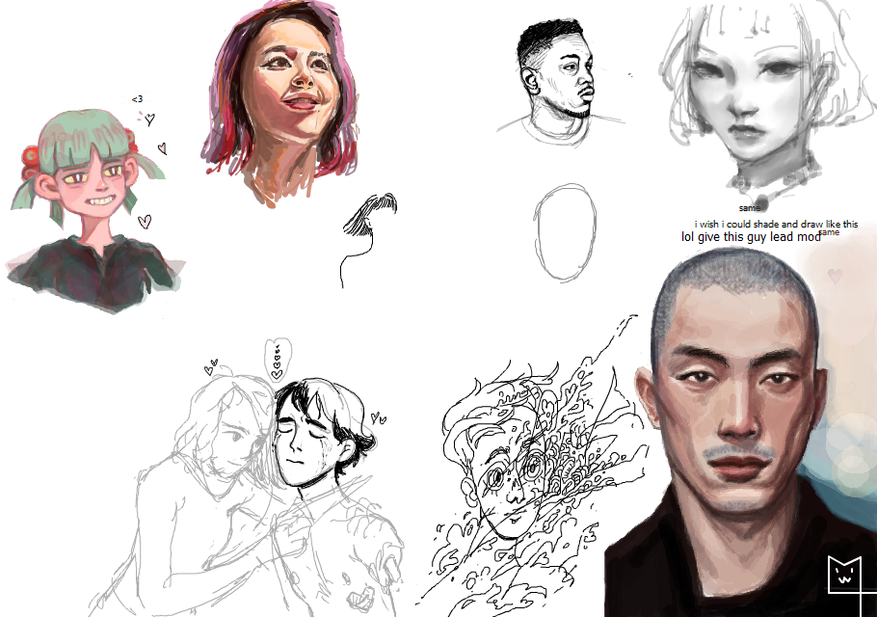Image resolution: width=877 pixels, height=617 pixels.
Task: Click the "i wish i could shade and draw like this" text
Action: click(775, 224)
